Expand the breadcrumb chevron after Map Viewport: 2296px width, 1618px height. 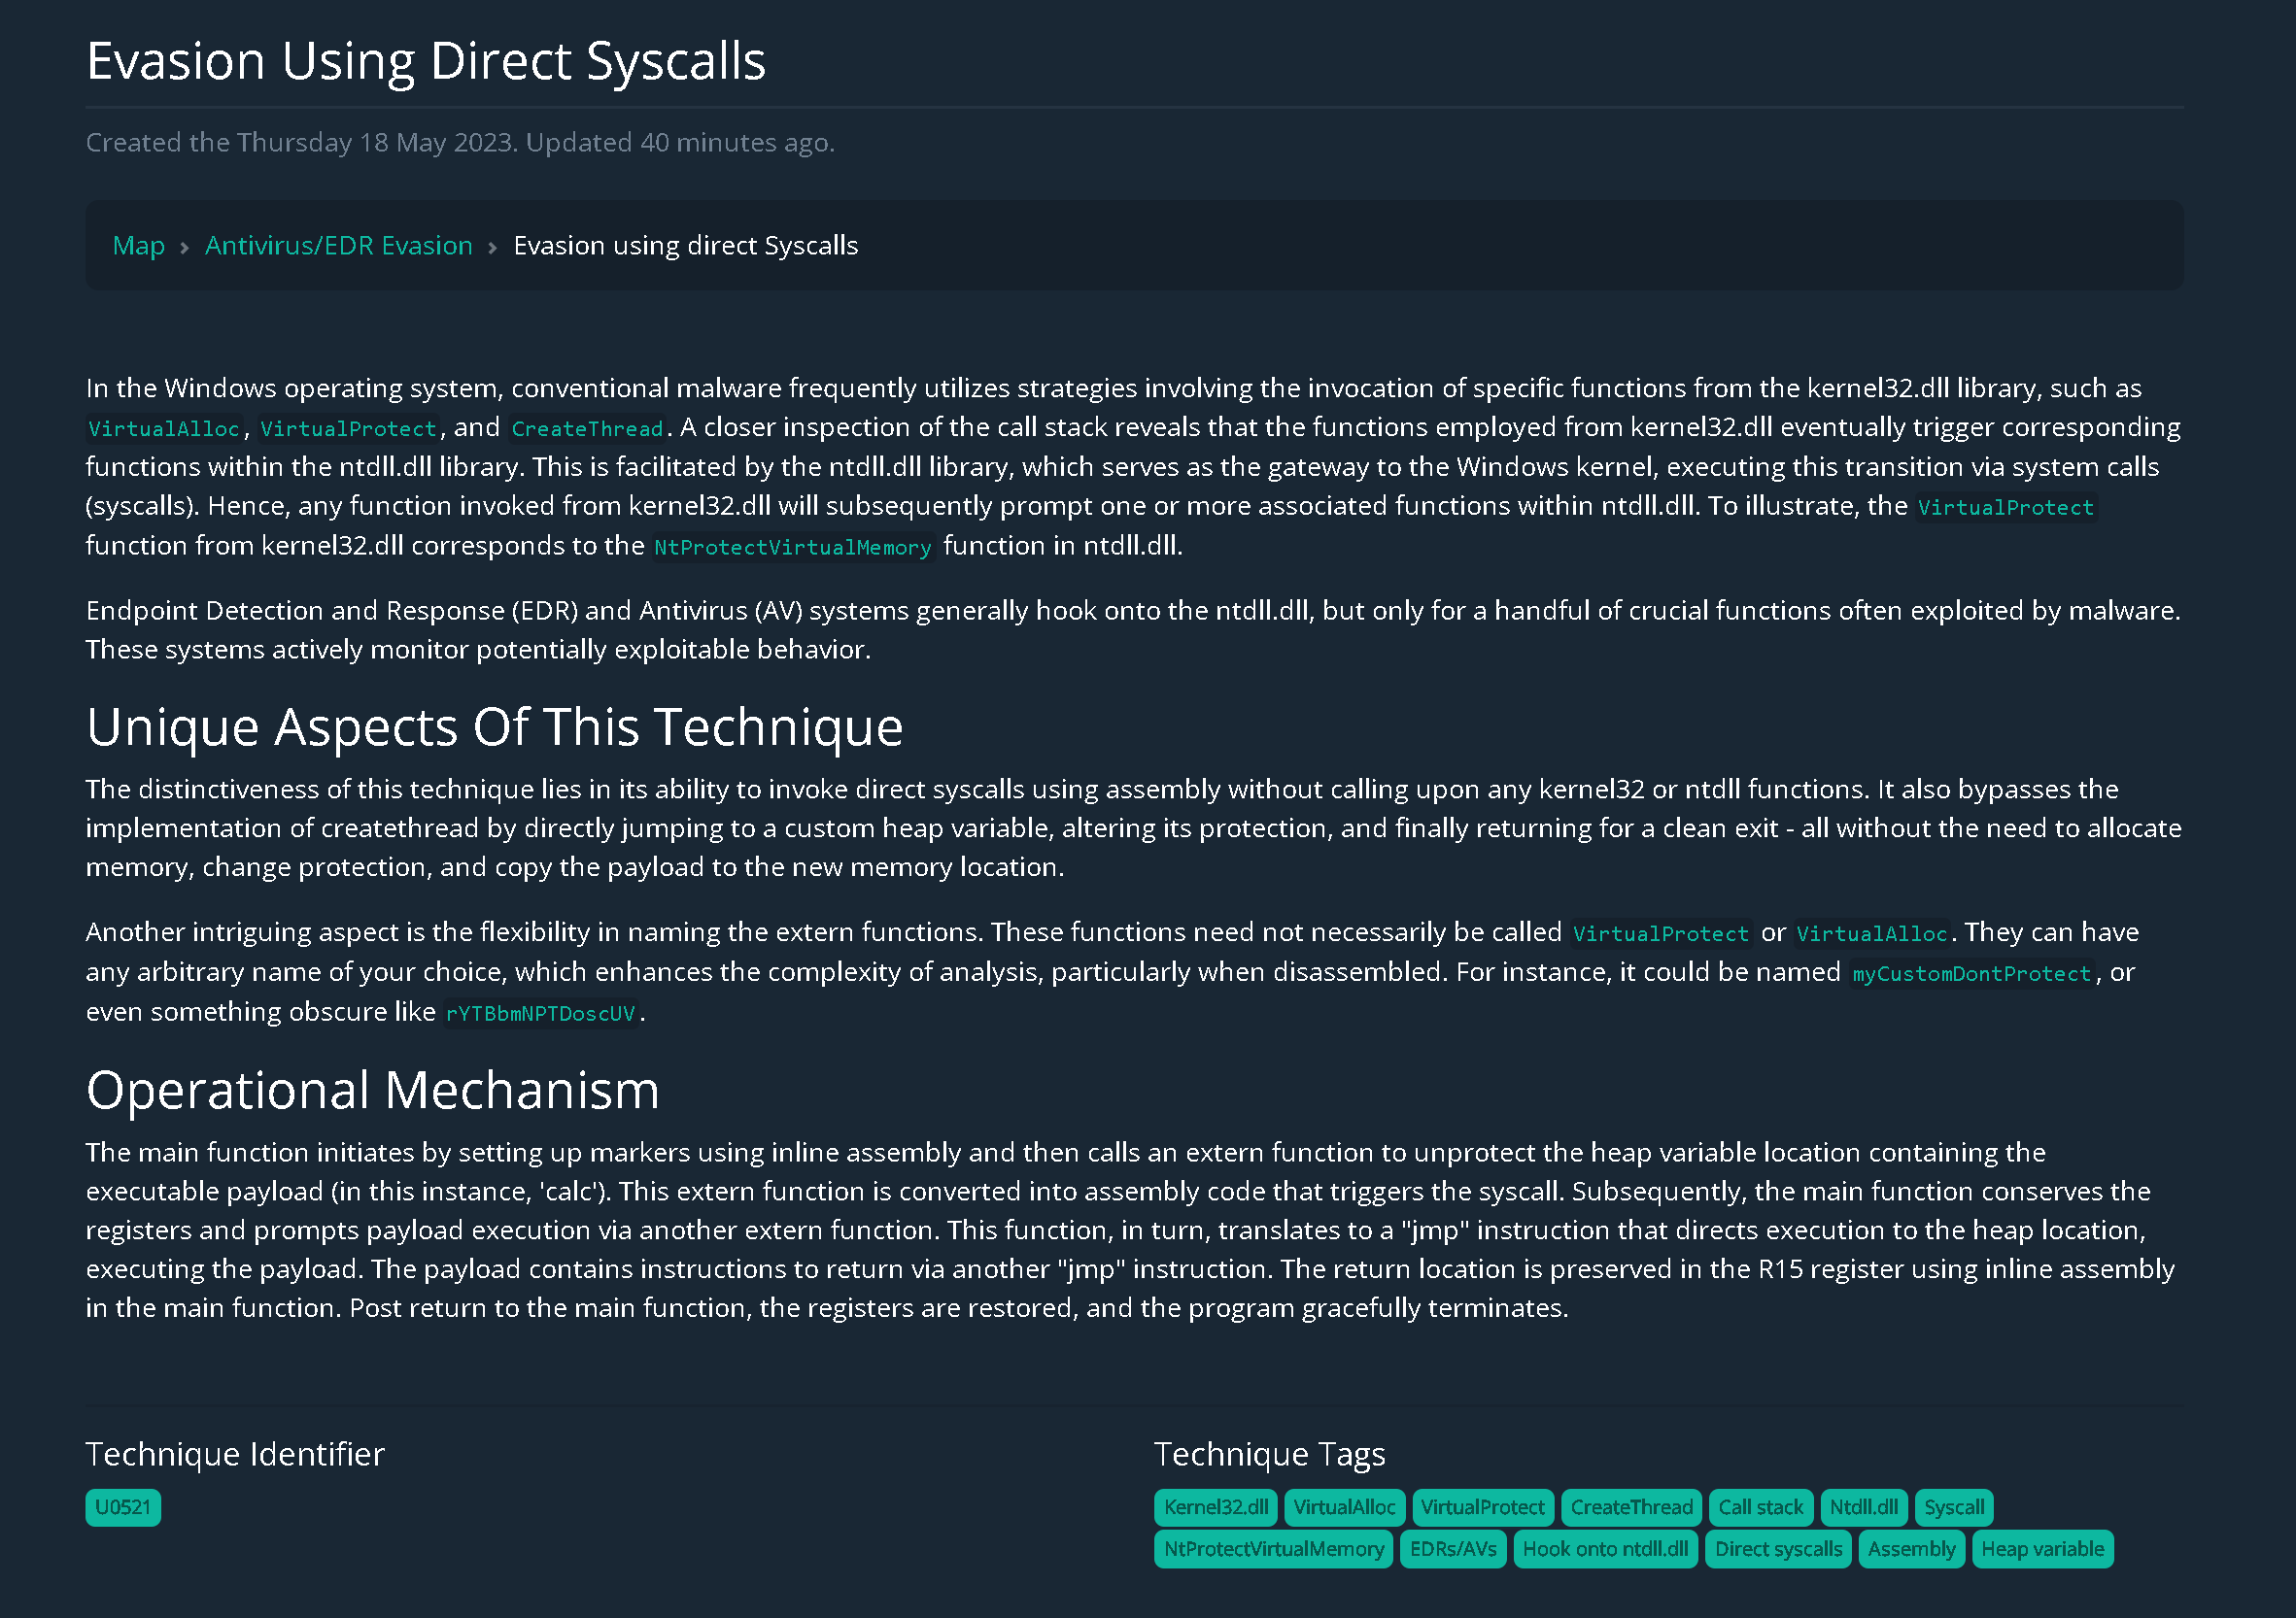pos(184,246)
